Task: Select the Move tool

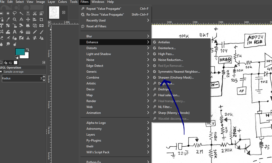Action: click(x=28, y=19)
